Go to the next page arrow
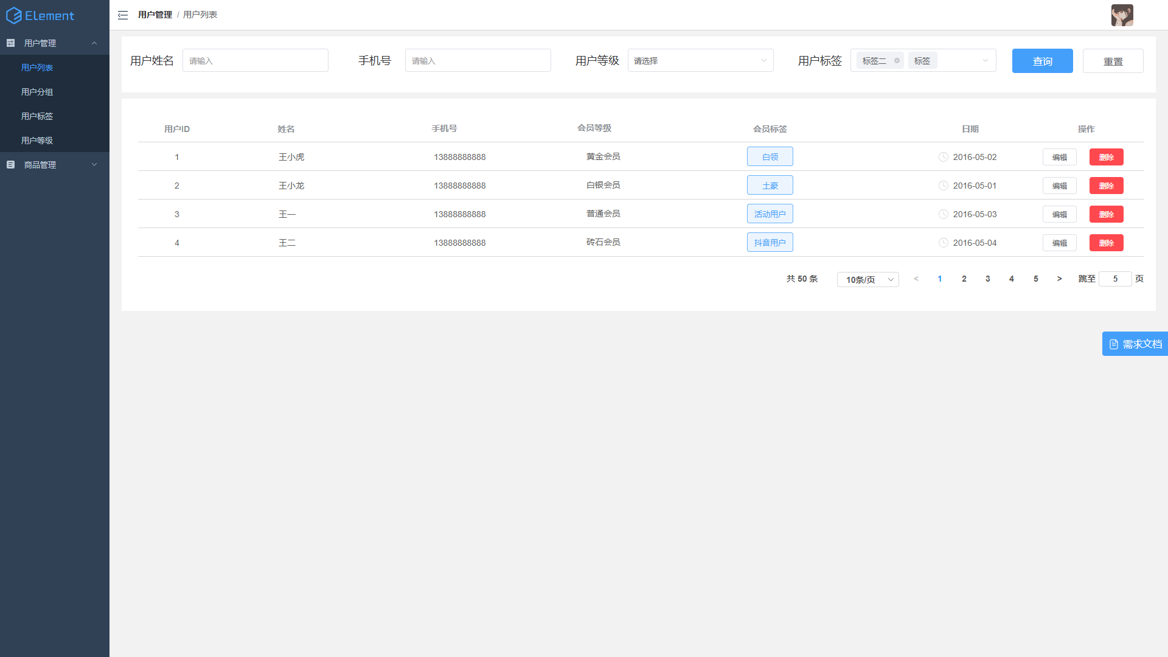 point(1060,279)
